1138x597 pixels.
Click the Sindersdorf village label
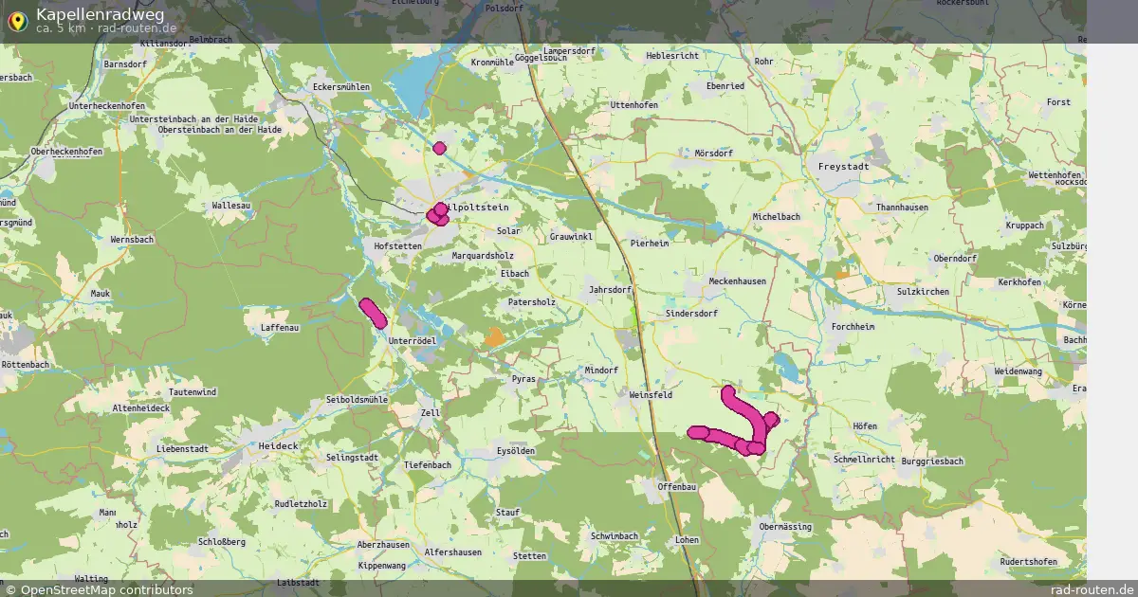pos(691,312)
